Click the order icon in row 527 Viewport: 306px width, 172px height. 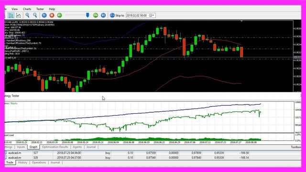(x=6, y=153)
